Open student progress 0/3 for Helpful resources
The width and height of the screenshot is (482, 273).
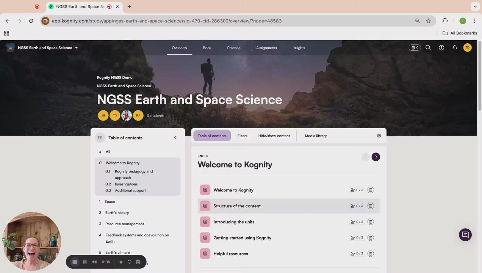357,254
